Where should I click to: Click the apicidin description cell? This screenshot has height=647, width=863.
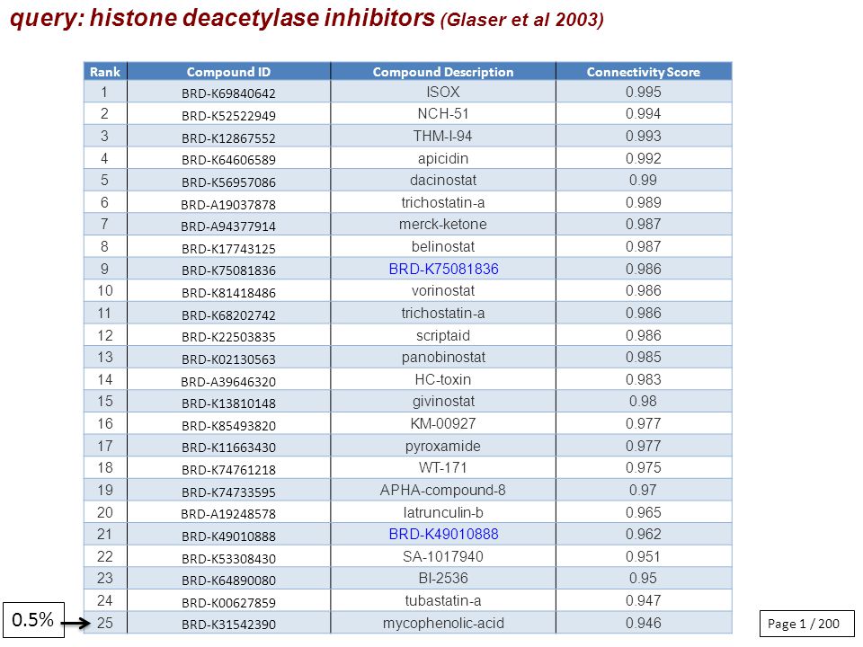pyautogui.click(x=443, y=158)
